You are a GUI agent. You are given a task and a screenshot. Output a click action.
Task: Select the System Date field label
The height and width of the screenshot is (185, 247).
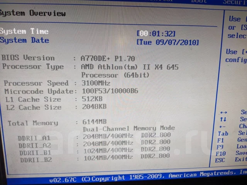point(25,40)
